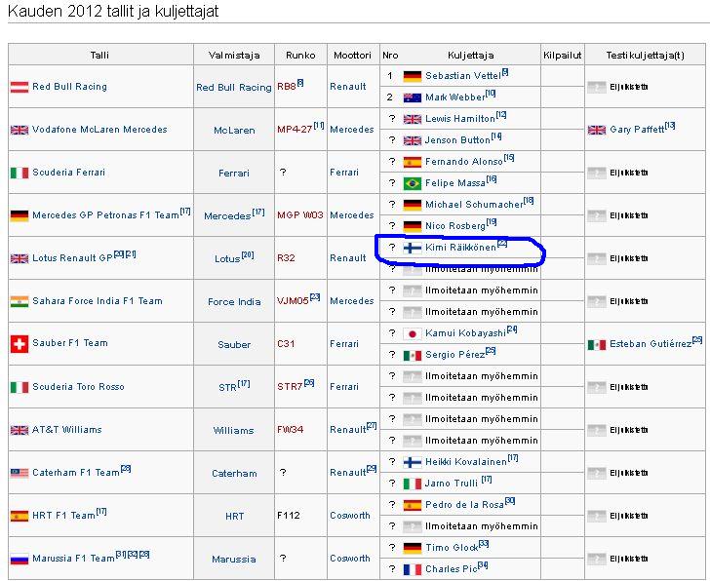Image resolution: width=710 pixels, height=581 pixels.
Task: Click the German flag beside Timo Glock
Action: [412, 548]
